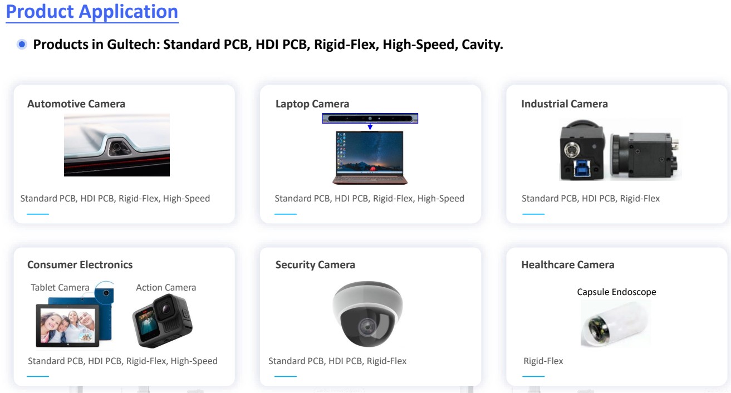The height and width of the screenshot is (393, 731).
Task: Select the Capsule Endoscope label
Action: pyautogui.click(x=616, y=292)
